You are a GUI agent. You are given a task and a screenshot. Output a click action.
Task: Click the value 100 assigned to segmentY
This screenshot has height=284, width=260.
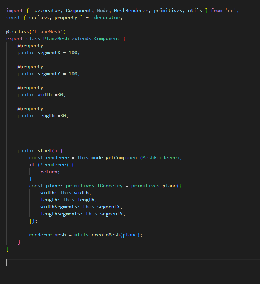coord(73,74)
